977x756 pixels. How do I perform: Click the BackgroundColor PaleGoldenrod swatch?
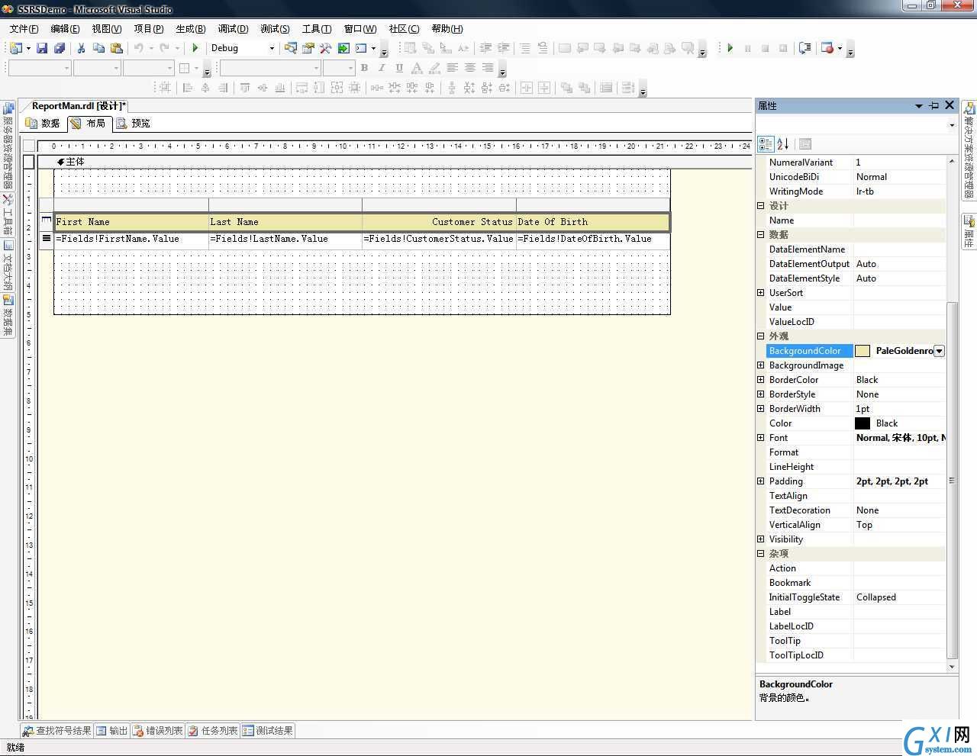point(863,351)
